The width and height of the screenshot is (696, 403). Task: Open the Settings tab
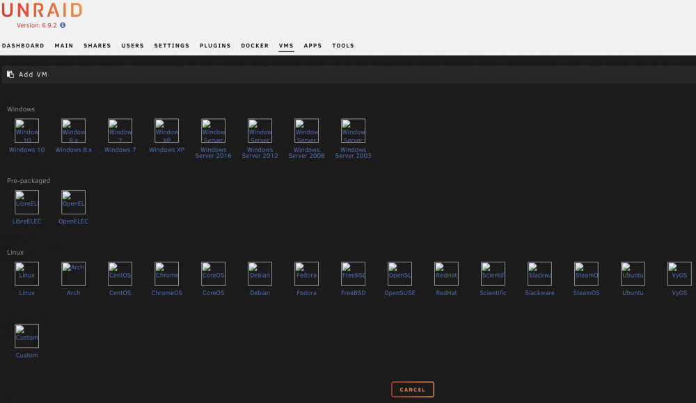172,46
